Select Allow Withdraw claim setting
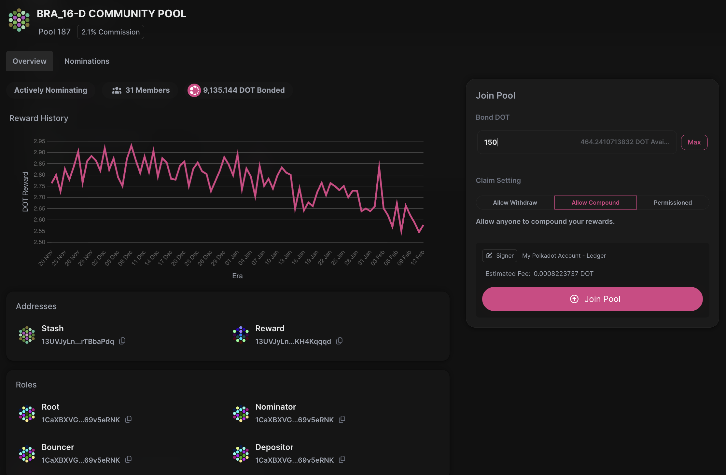The height and width of the screenshot is (475, 726). [x=515, y=203]
